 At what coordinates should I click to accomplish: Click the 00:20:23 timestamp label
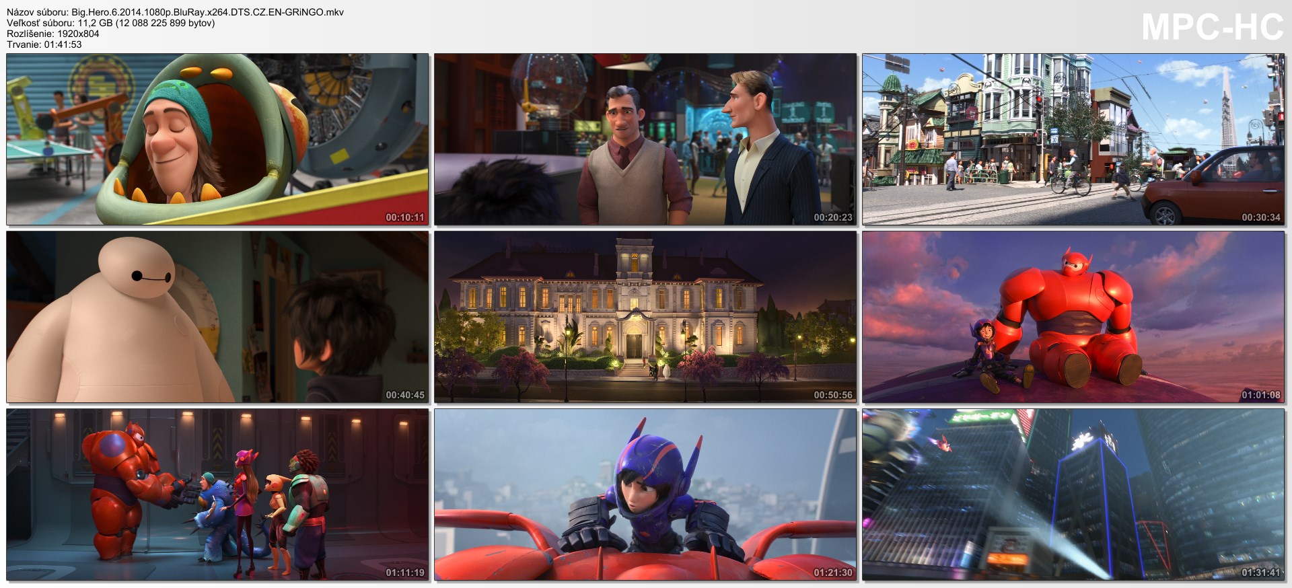click(832, 217)
